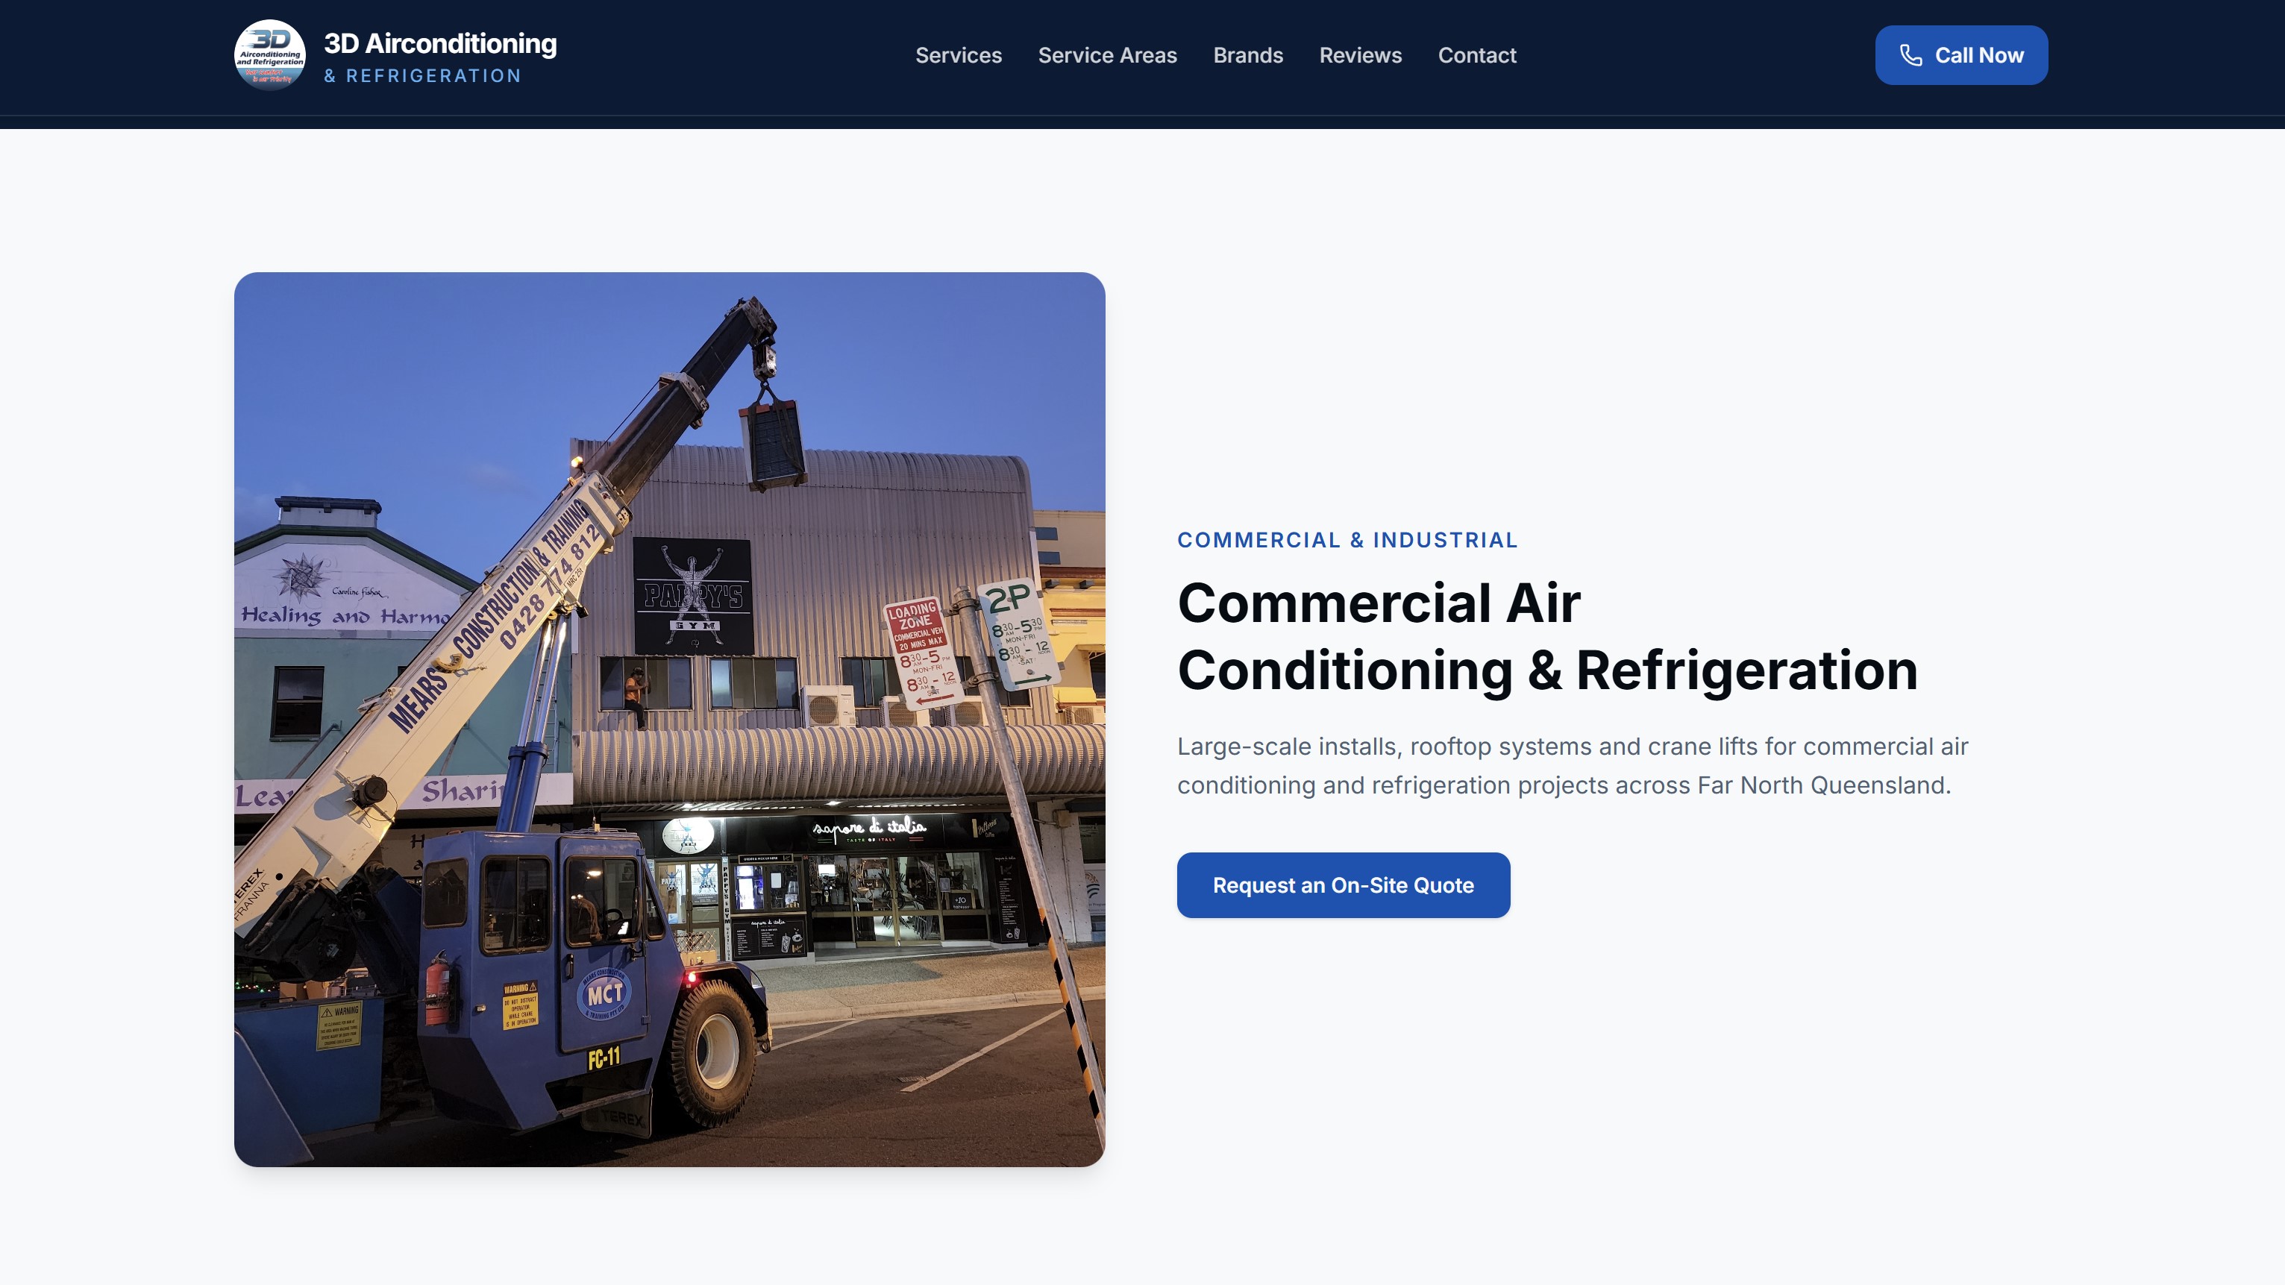2285x1285 pixels.
Task: Navigate to Reviews section link
Action: pos(1360,55)
